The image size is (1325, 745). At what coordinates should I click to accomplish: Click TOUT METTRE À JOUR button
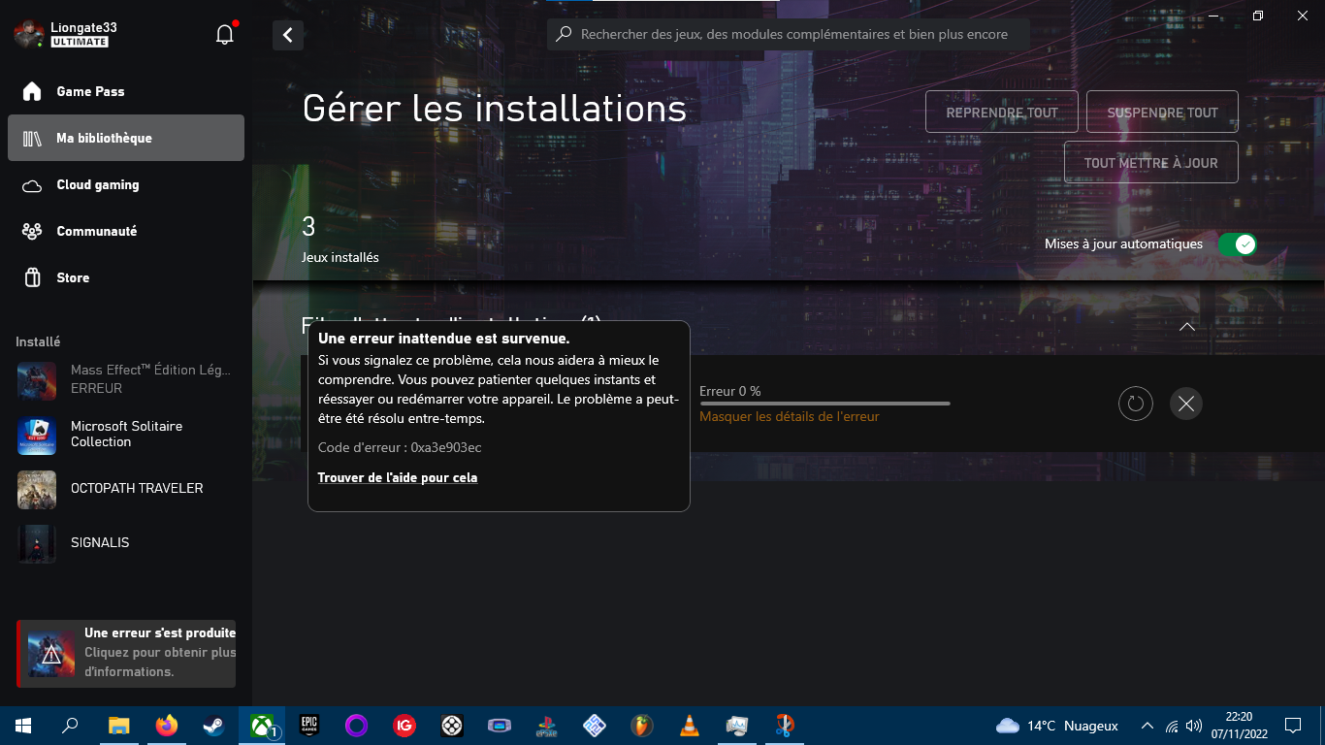click(1150, 162)
